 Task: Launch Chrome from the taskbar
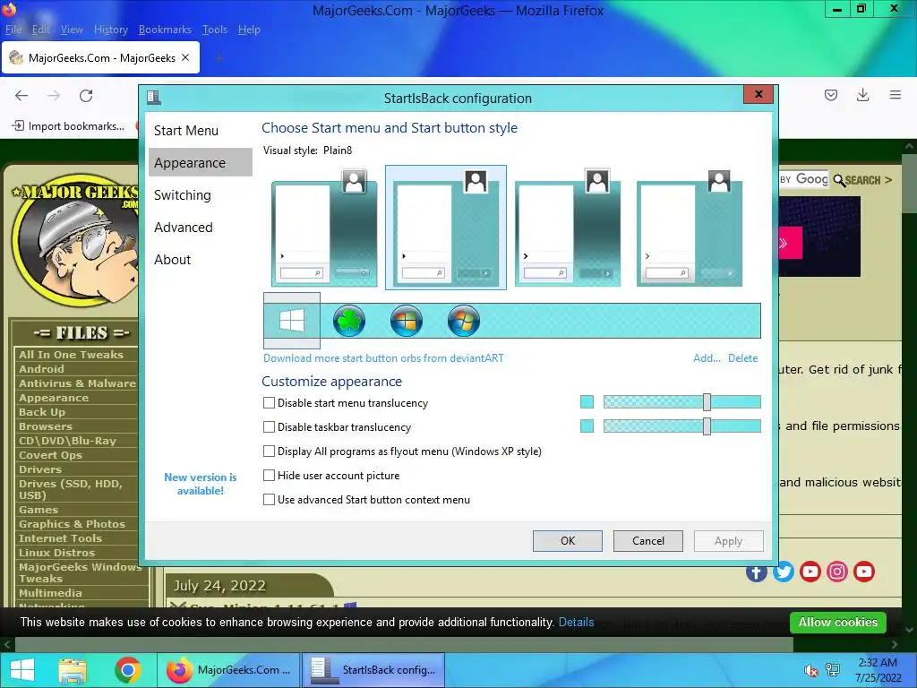128,670
